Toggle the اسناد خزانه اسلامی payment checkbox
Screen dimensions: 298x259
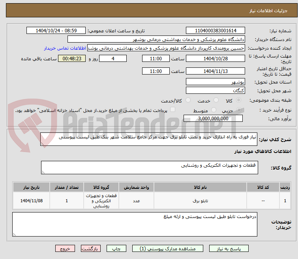coord(172,110)
